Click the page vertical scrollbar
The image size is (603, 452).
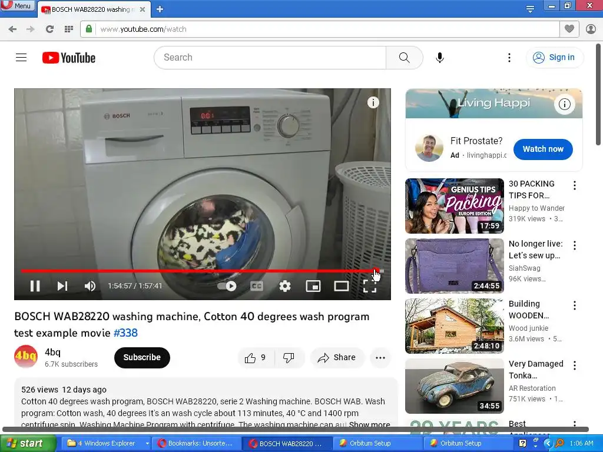[x=598, y=95]
